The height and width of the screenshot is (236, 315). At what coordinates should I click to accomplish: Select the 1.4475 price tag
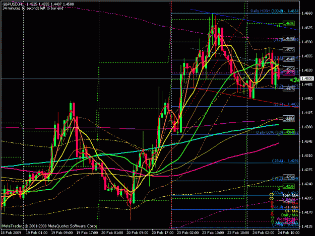[x=288, y=89]
